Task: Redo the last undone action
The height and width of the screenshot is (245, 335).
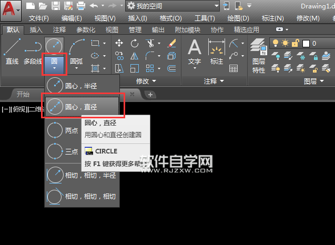Action: 113,6
